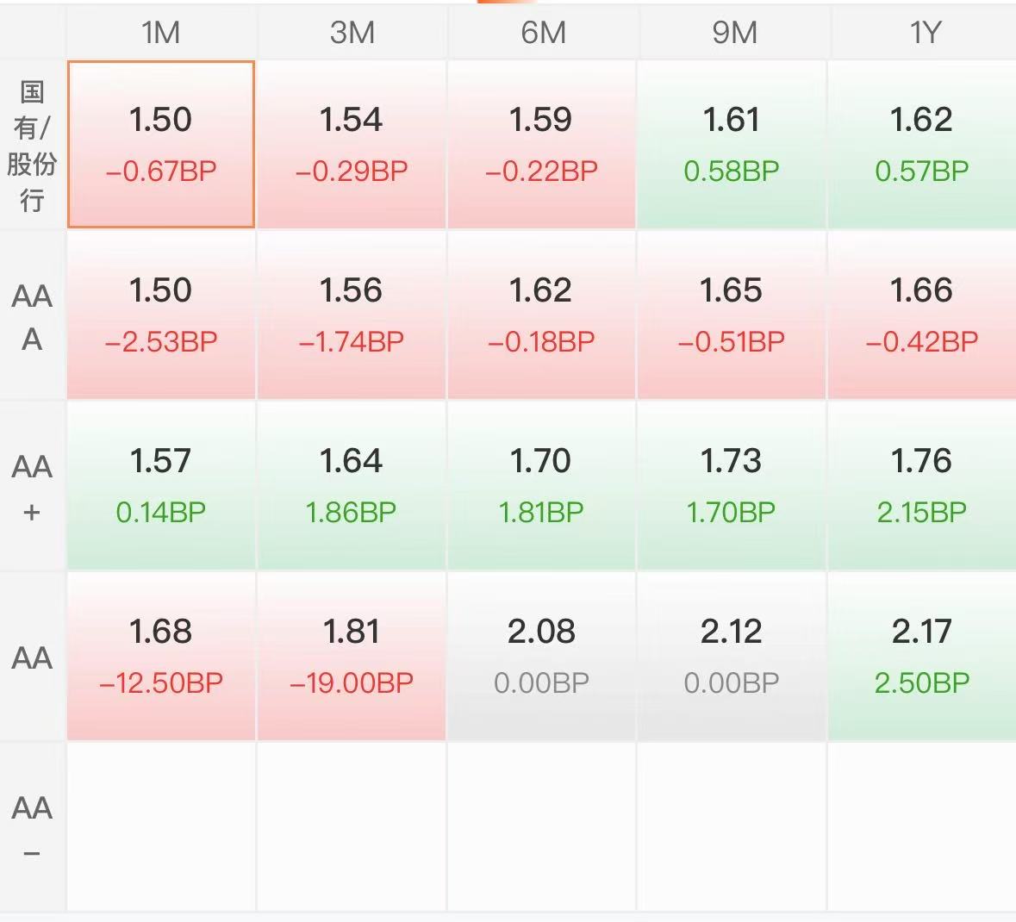
Task: Select the 9M column header
Action: [732, 33]
